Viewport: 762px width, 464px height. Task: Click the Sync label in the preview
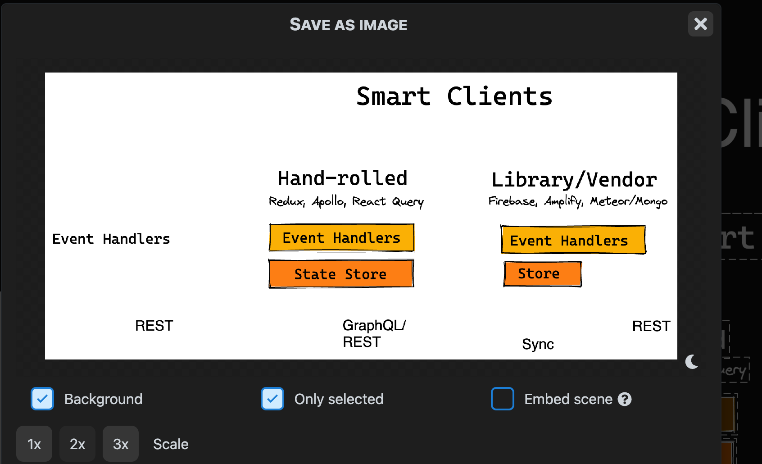(x=538, y=344)
